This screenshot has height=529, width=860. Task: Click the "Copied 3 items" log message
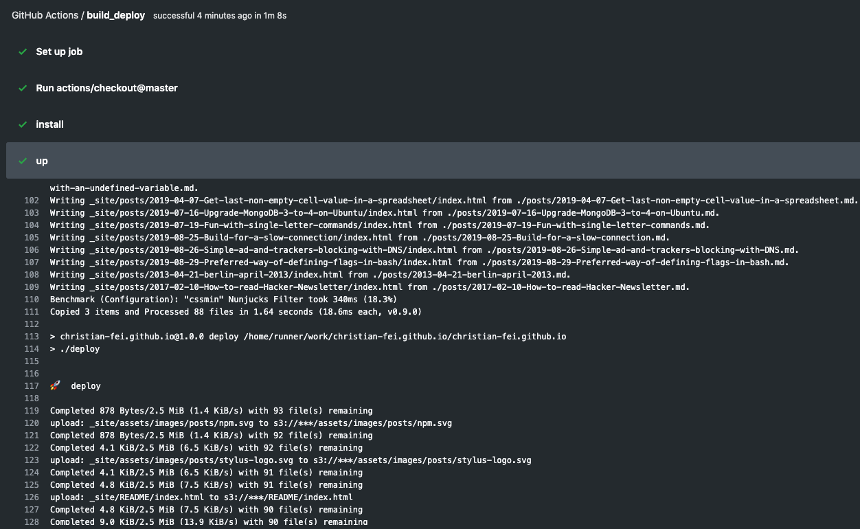point(235,311)
